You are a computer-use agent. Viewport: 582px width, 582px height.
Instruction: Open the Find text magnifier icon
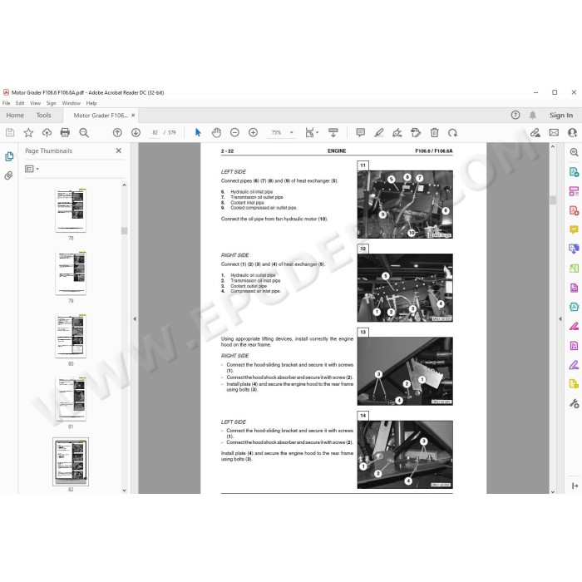point(84,132)
